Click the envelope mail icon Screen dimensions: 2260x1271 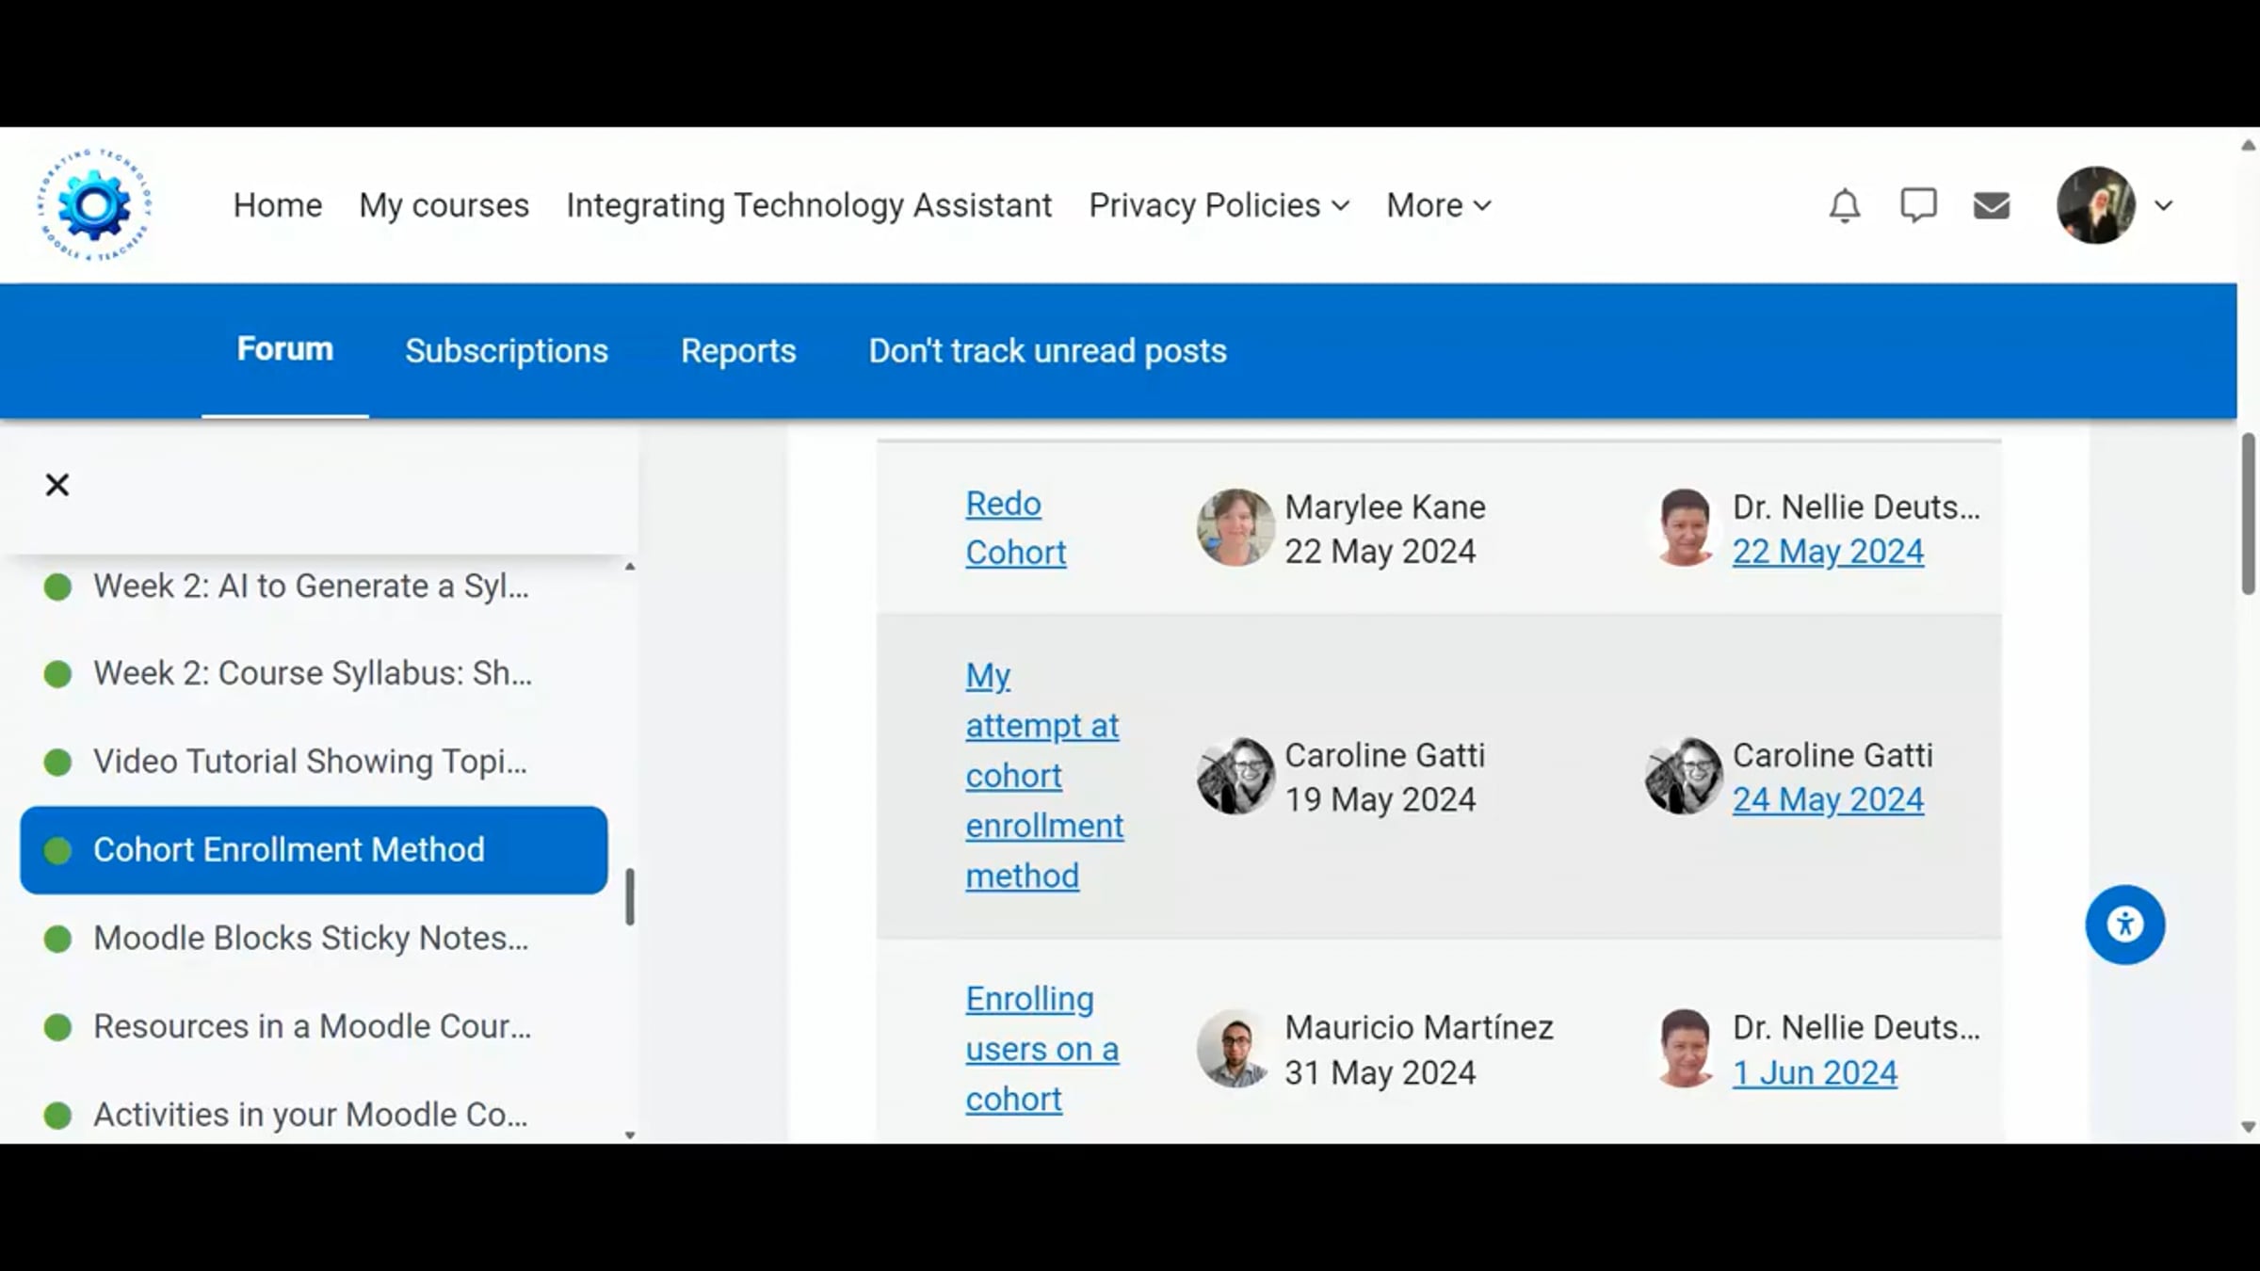(x=1991, y=205)
